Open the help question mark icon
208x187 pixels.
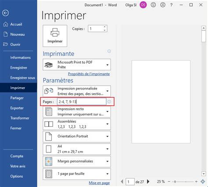tap(171, 5)
